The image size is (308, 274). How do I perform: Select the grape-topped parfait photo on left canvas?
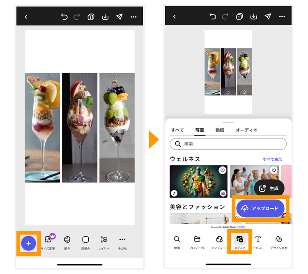117,128
